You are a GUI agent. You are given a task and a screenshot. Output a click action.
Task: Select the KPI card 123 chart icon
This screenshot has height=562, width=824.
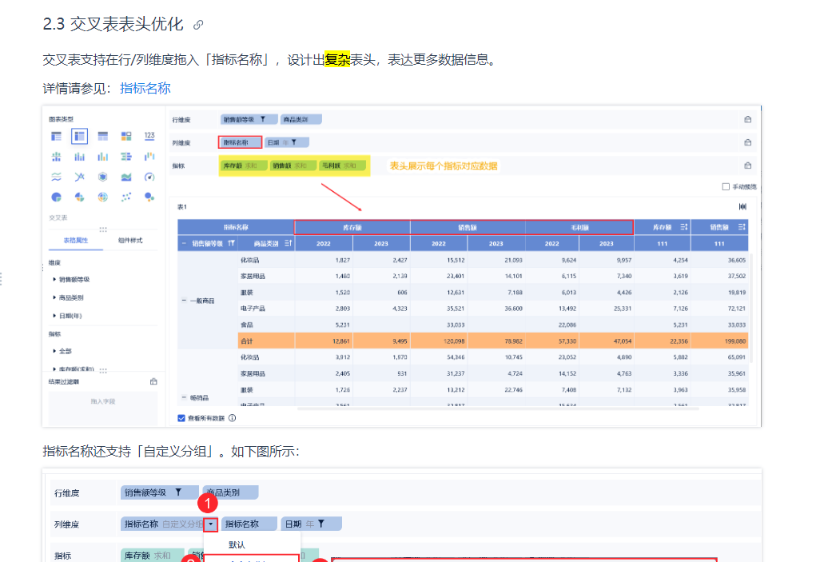(149, 136)
